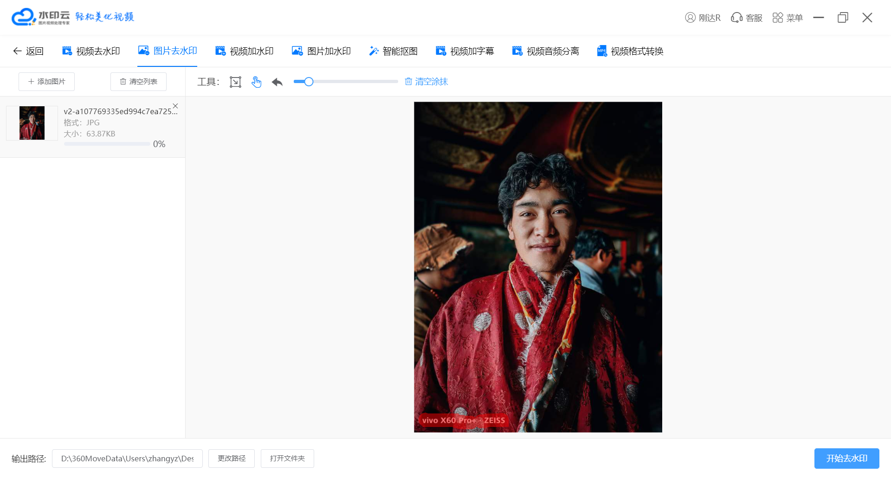The width and height of the screenshot is (891, 478).
Task: Switch to the 图片去水印 tab
Action: (x=168, y=51)
